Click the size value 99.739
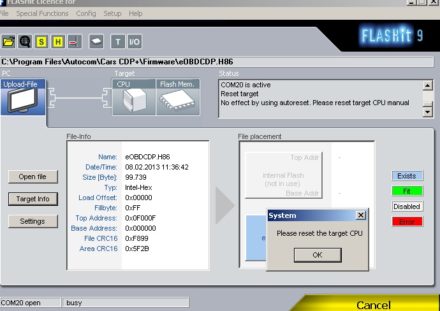Viewport: 440px width, 311px height. point(136,177)
